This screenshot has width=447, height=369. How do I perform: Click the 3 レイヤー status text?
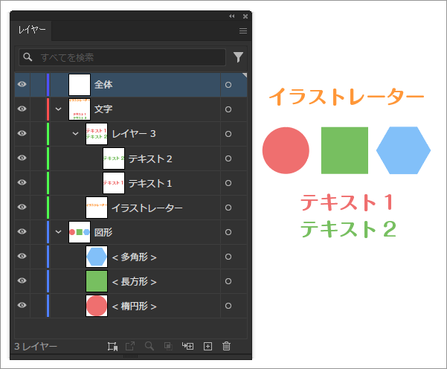pos(36,347)
